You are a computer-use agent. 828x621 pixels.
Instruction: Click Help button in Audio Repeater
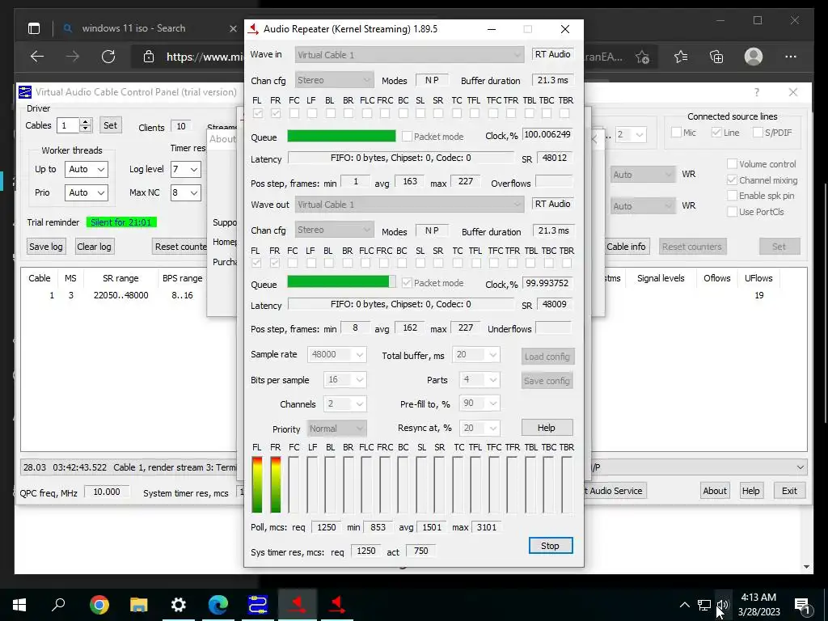[x=547, y=428]
